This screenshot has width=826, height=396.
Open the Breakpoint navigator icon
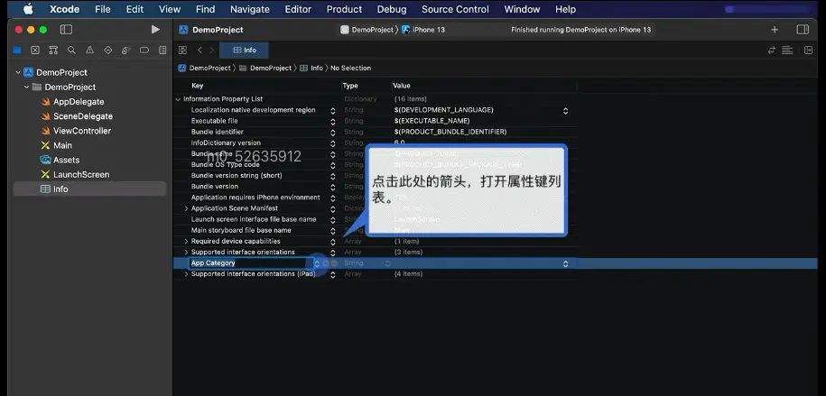tap(144, 50)
